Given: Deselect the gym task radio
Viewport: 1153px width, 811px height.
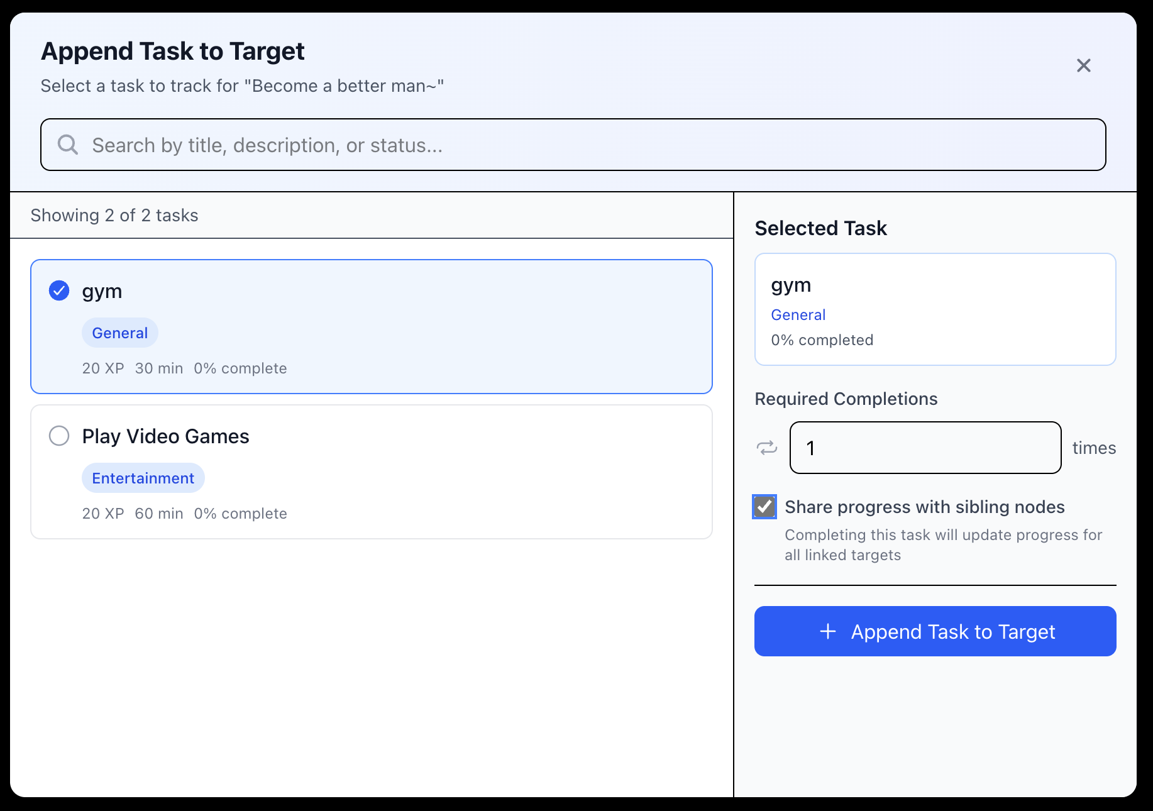Looking at the screenshot, I should [59, 290].
